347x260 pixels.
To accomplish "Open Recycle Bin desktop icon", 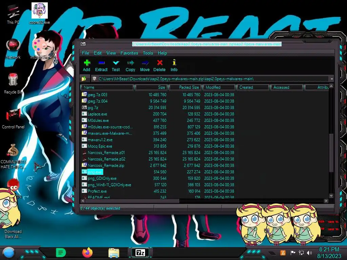I will click(x=13, y=84).
